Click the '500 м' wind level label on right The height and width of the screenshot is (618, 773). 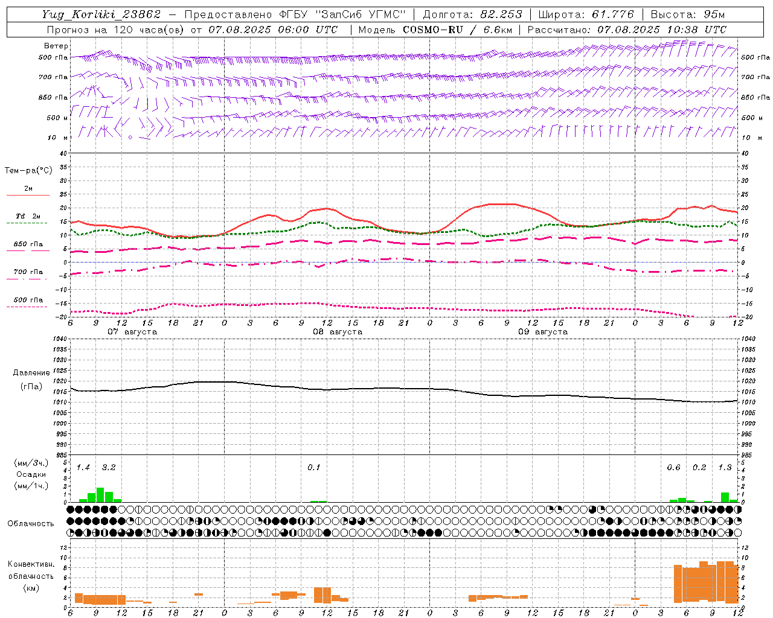pyautogui.click(x=751, y=118)
